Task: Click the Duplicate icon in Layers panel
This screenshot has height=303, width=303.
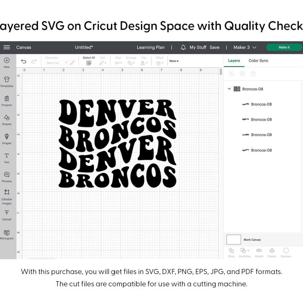Action: [x=242, y=74]
